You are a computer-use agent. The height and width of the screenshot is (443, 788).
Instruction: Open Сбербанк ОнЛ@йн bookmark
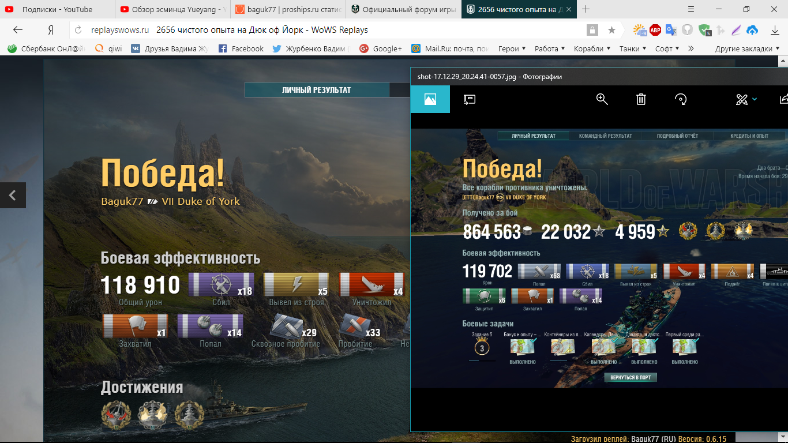(x=46, y=49)
